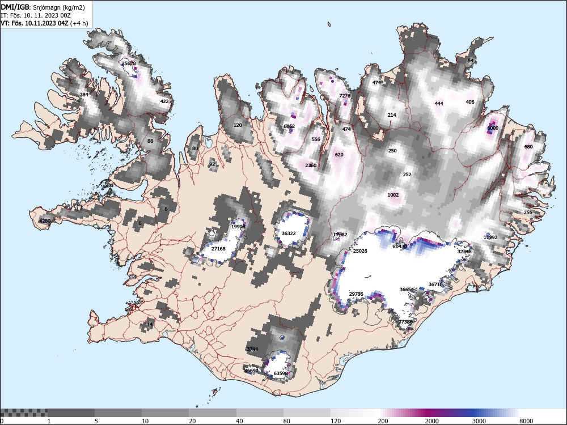
Task: Click the snow value '25628' in Westfjords
Action: (128, 63)
